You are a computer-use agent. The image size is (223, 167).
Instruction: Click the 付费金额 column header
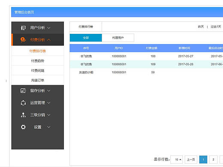(151, 48)
